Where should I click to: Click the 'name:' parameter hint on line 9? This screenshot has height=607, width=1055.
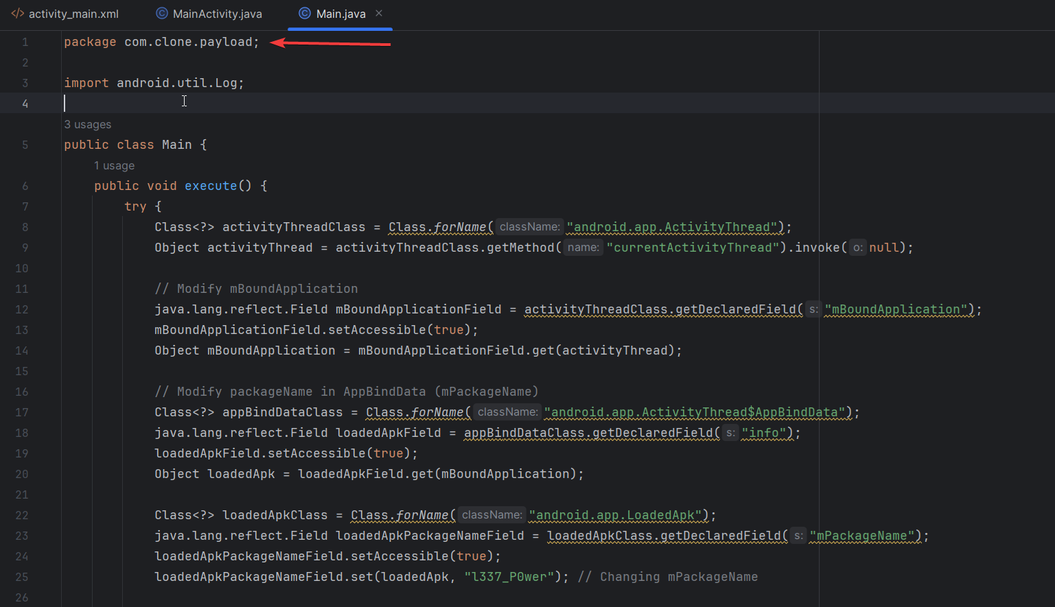[583, 248]
